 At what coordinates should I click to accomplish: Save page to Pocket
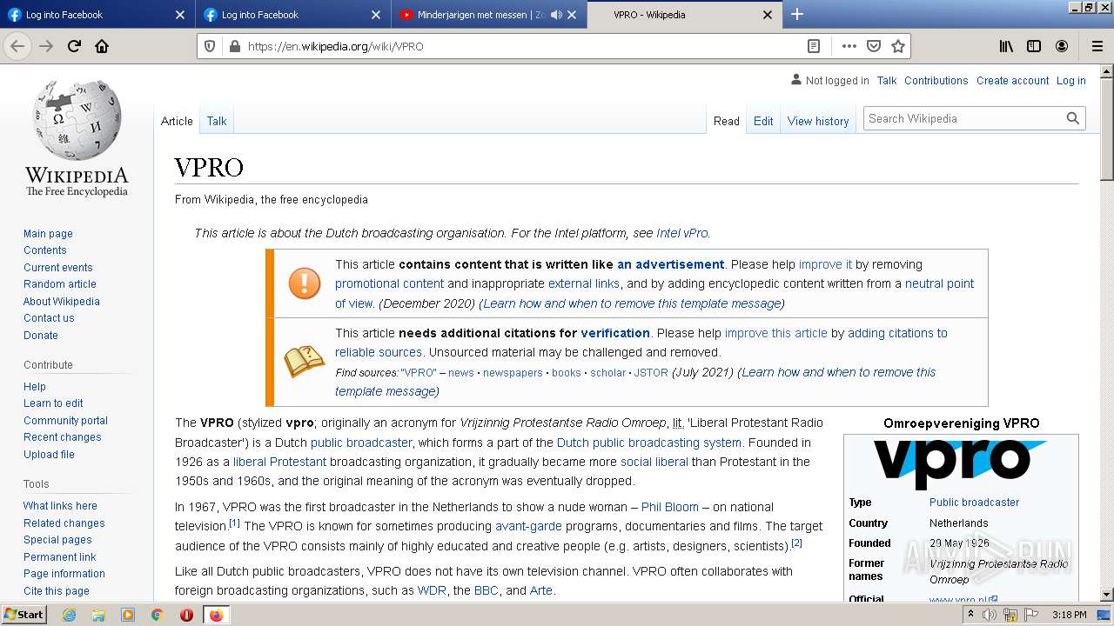pos(874,46)
